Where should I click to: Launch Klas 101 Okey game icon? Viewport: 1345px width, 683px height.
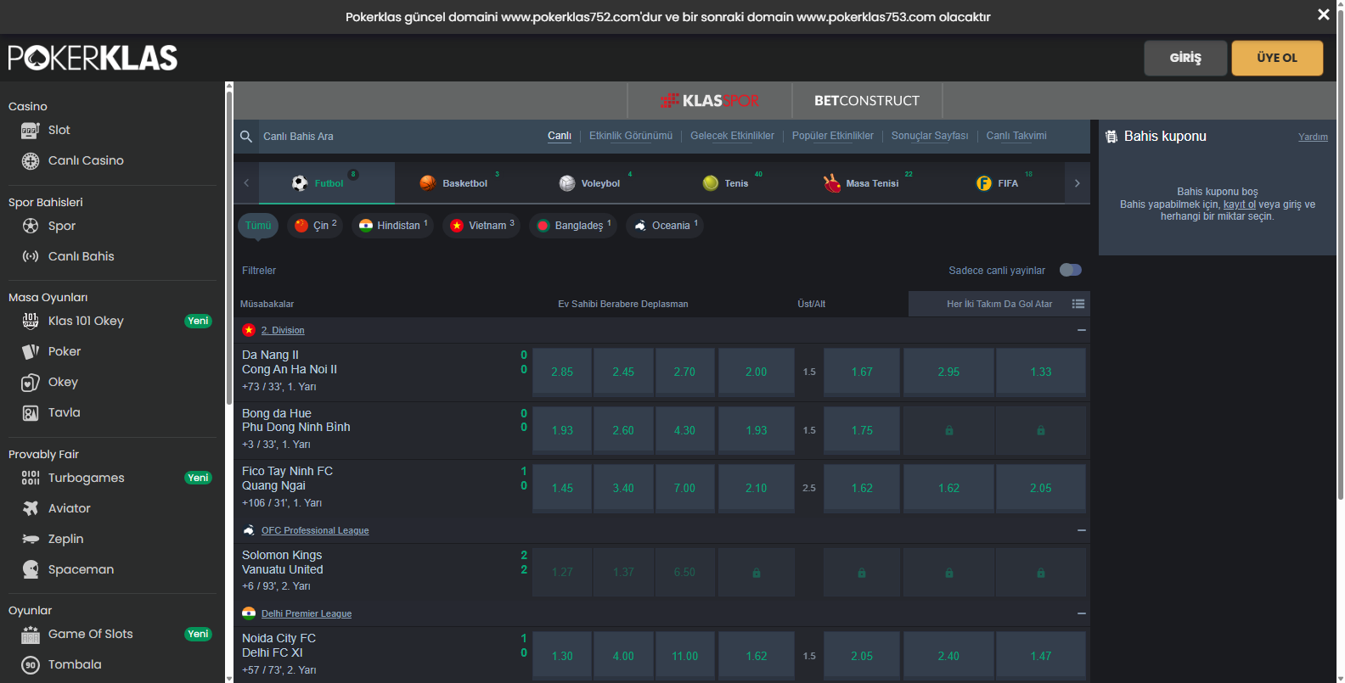click(31, 321)
